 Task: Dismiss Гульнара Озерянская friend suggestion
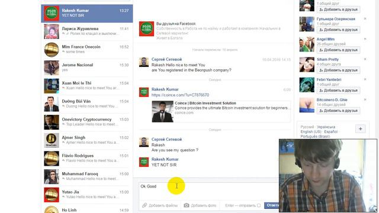pos(365,18)
